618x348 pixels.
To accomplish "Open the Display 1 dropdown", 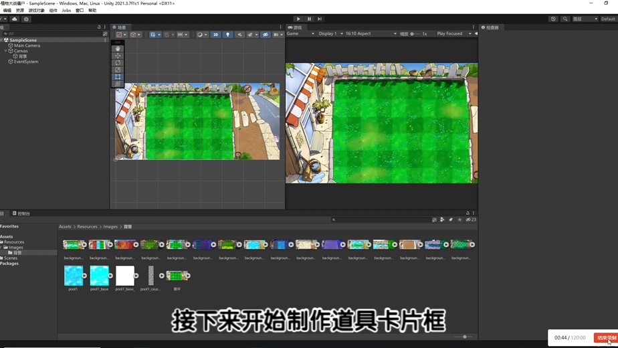I will (330, 33).
